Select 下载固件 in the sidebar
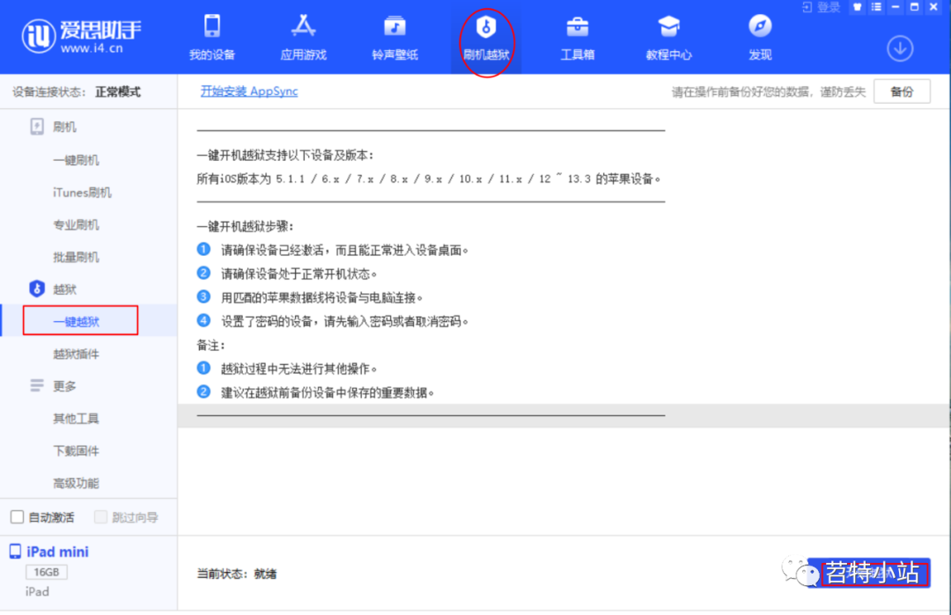The image size is (951, 615). pos(76,450)
